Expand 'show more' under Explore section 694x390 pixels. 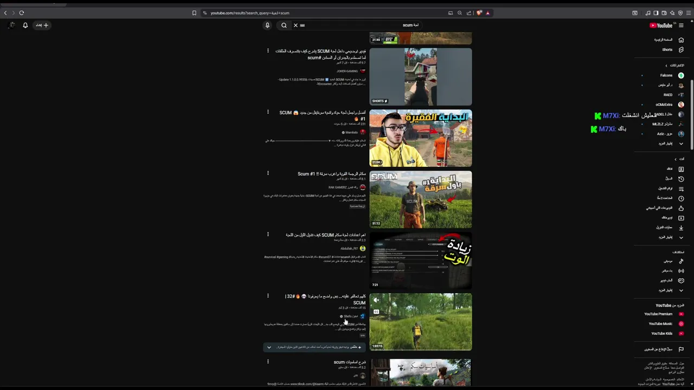[x=671, y=290]
